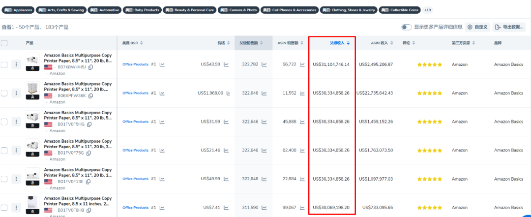
Task: Open BSR trend chart for B01FV0F13E row
Action: point(162,179)
